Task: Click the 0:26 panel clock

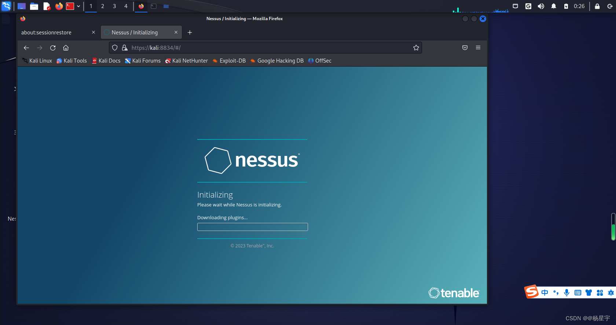Action: coord(579,6)
